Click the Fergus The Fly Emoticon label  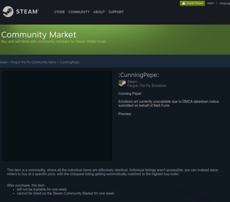coord(147,86)
